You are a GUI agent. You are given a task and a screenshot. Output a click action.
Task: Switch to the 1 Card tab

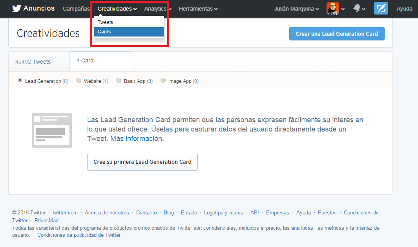coord(100,61)
